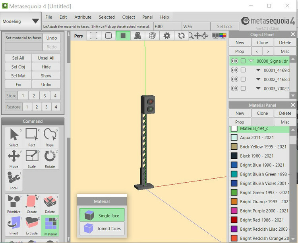This screenshot has width=298, height=243.
Task: Open the Local coordinates tool
Action: coord(14,180)
